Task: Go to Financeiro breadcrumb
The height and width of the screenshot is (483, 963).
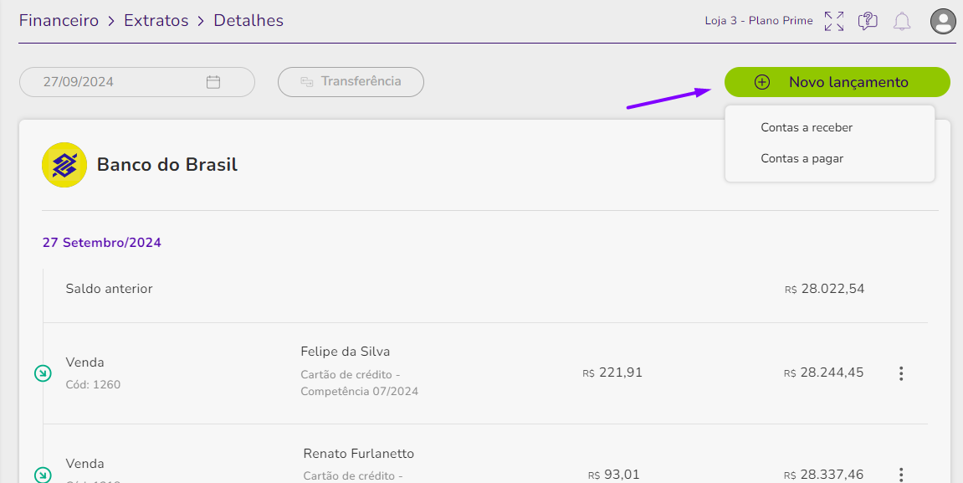Action: tap(59, 20)
